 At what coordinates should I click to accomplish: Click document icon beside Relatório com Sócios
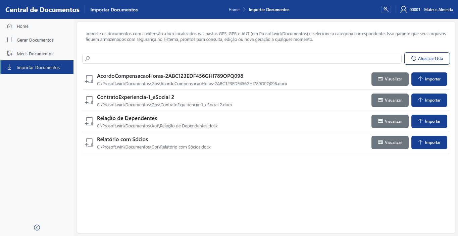click(89, 143)
